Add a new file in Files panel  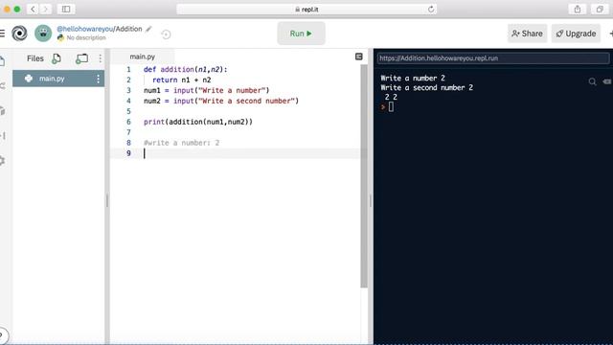click(x=57, y=58)
